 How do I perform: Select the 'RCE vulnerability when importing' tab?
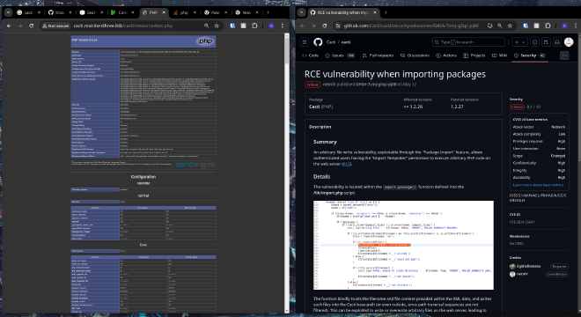[343, 12]
